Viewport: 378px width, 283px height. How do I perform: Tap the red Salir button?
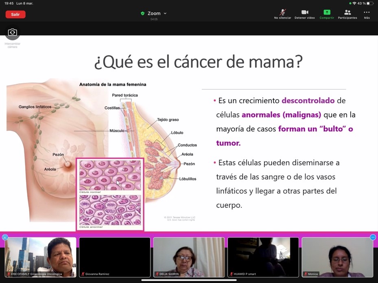pos(15,15)
